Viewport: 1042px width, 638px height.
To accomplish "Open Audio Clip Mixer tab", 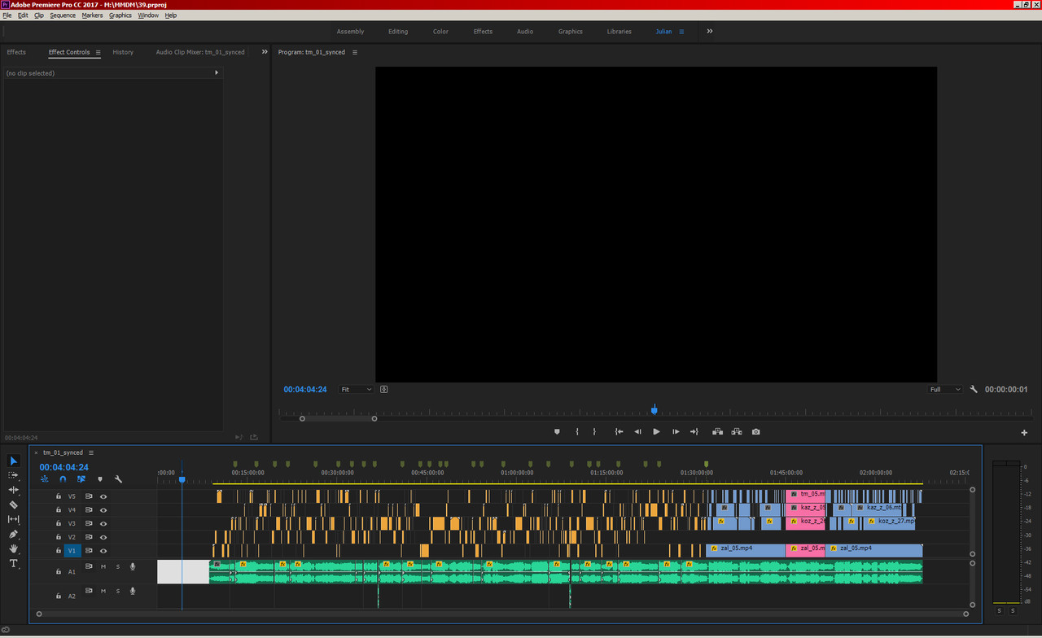I will point(200,52).
